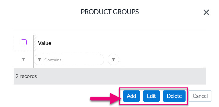Sort by the Value column header
This screenshot has height=107, width=219.
45,43
